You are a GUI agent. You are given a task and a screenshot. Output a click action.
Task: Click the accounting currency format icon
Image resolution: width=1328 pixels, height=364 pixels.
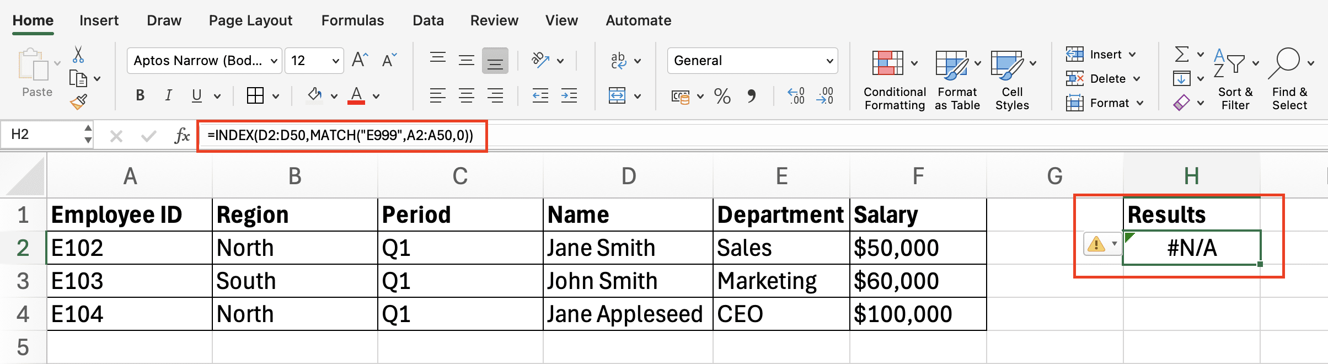(681, 97)
